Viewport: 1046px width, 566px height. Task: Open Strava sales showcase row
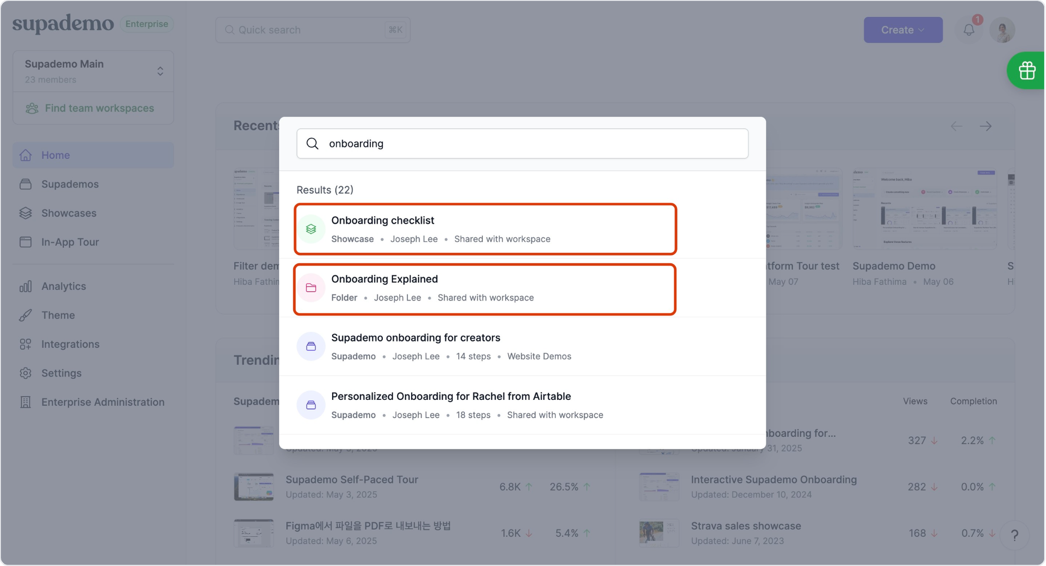[818, 533]
